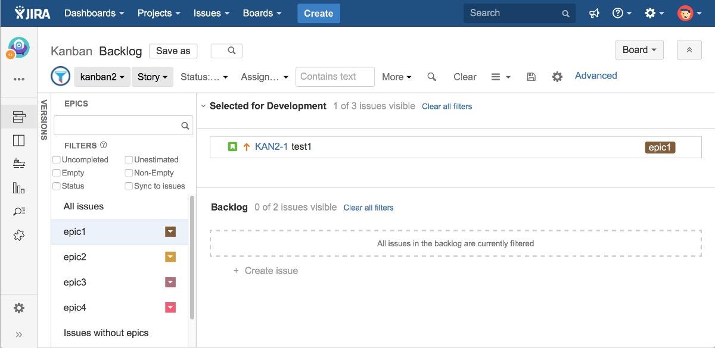
Task: Open the Reports chart icon in sidebar
Action: (18, 188)
